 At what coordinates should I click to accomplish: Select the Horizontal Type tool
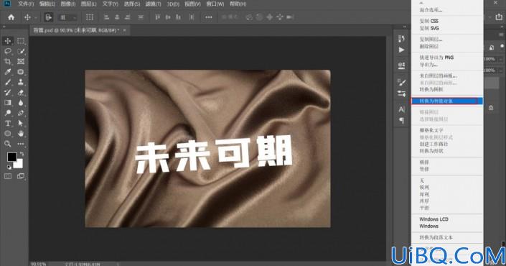click(x=8, y=124)
